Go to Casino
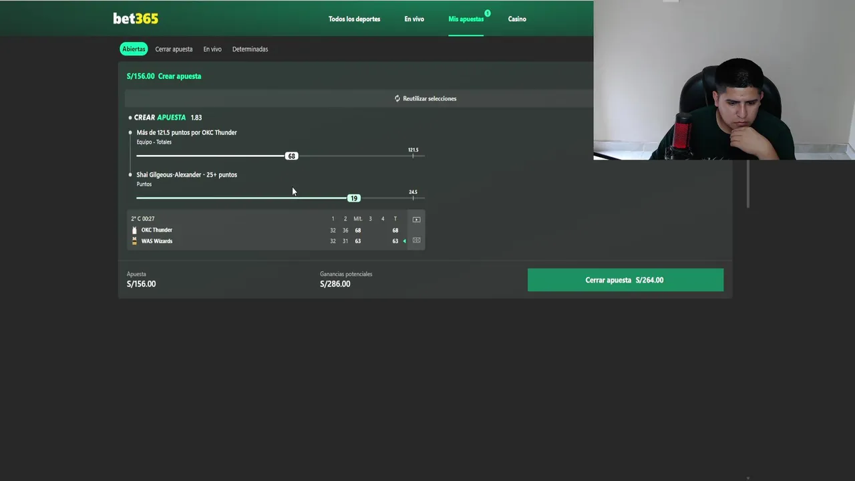Screen dimensions: 855x481 tap(517, 19)
